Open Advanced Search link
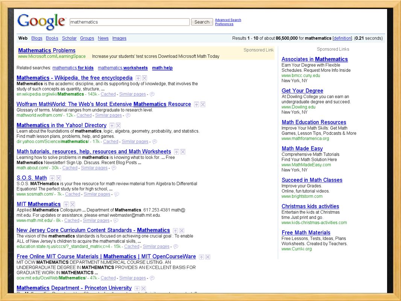This screenshot has width=401, height=301. point(228,20)
